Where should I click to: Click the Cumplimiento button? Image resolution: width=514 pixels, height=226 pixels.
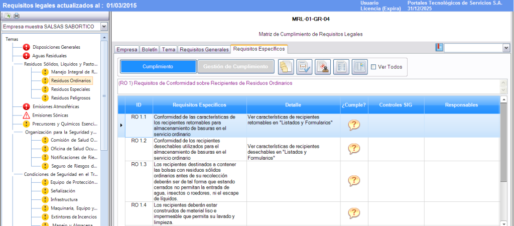click(x=158, y=67)
